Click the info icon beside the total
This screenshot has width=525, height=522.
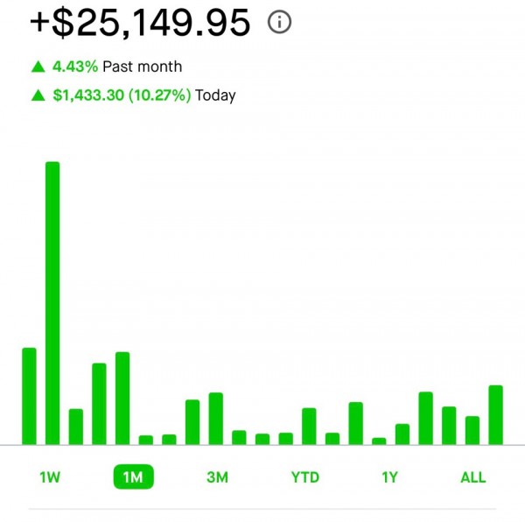[280, 23]
